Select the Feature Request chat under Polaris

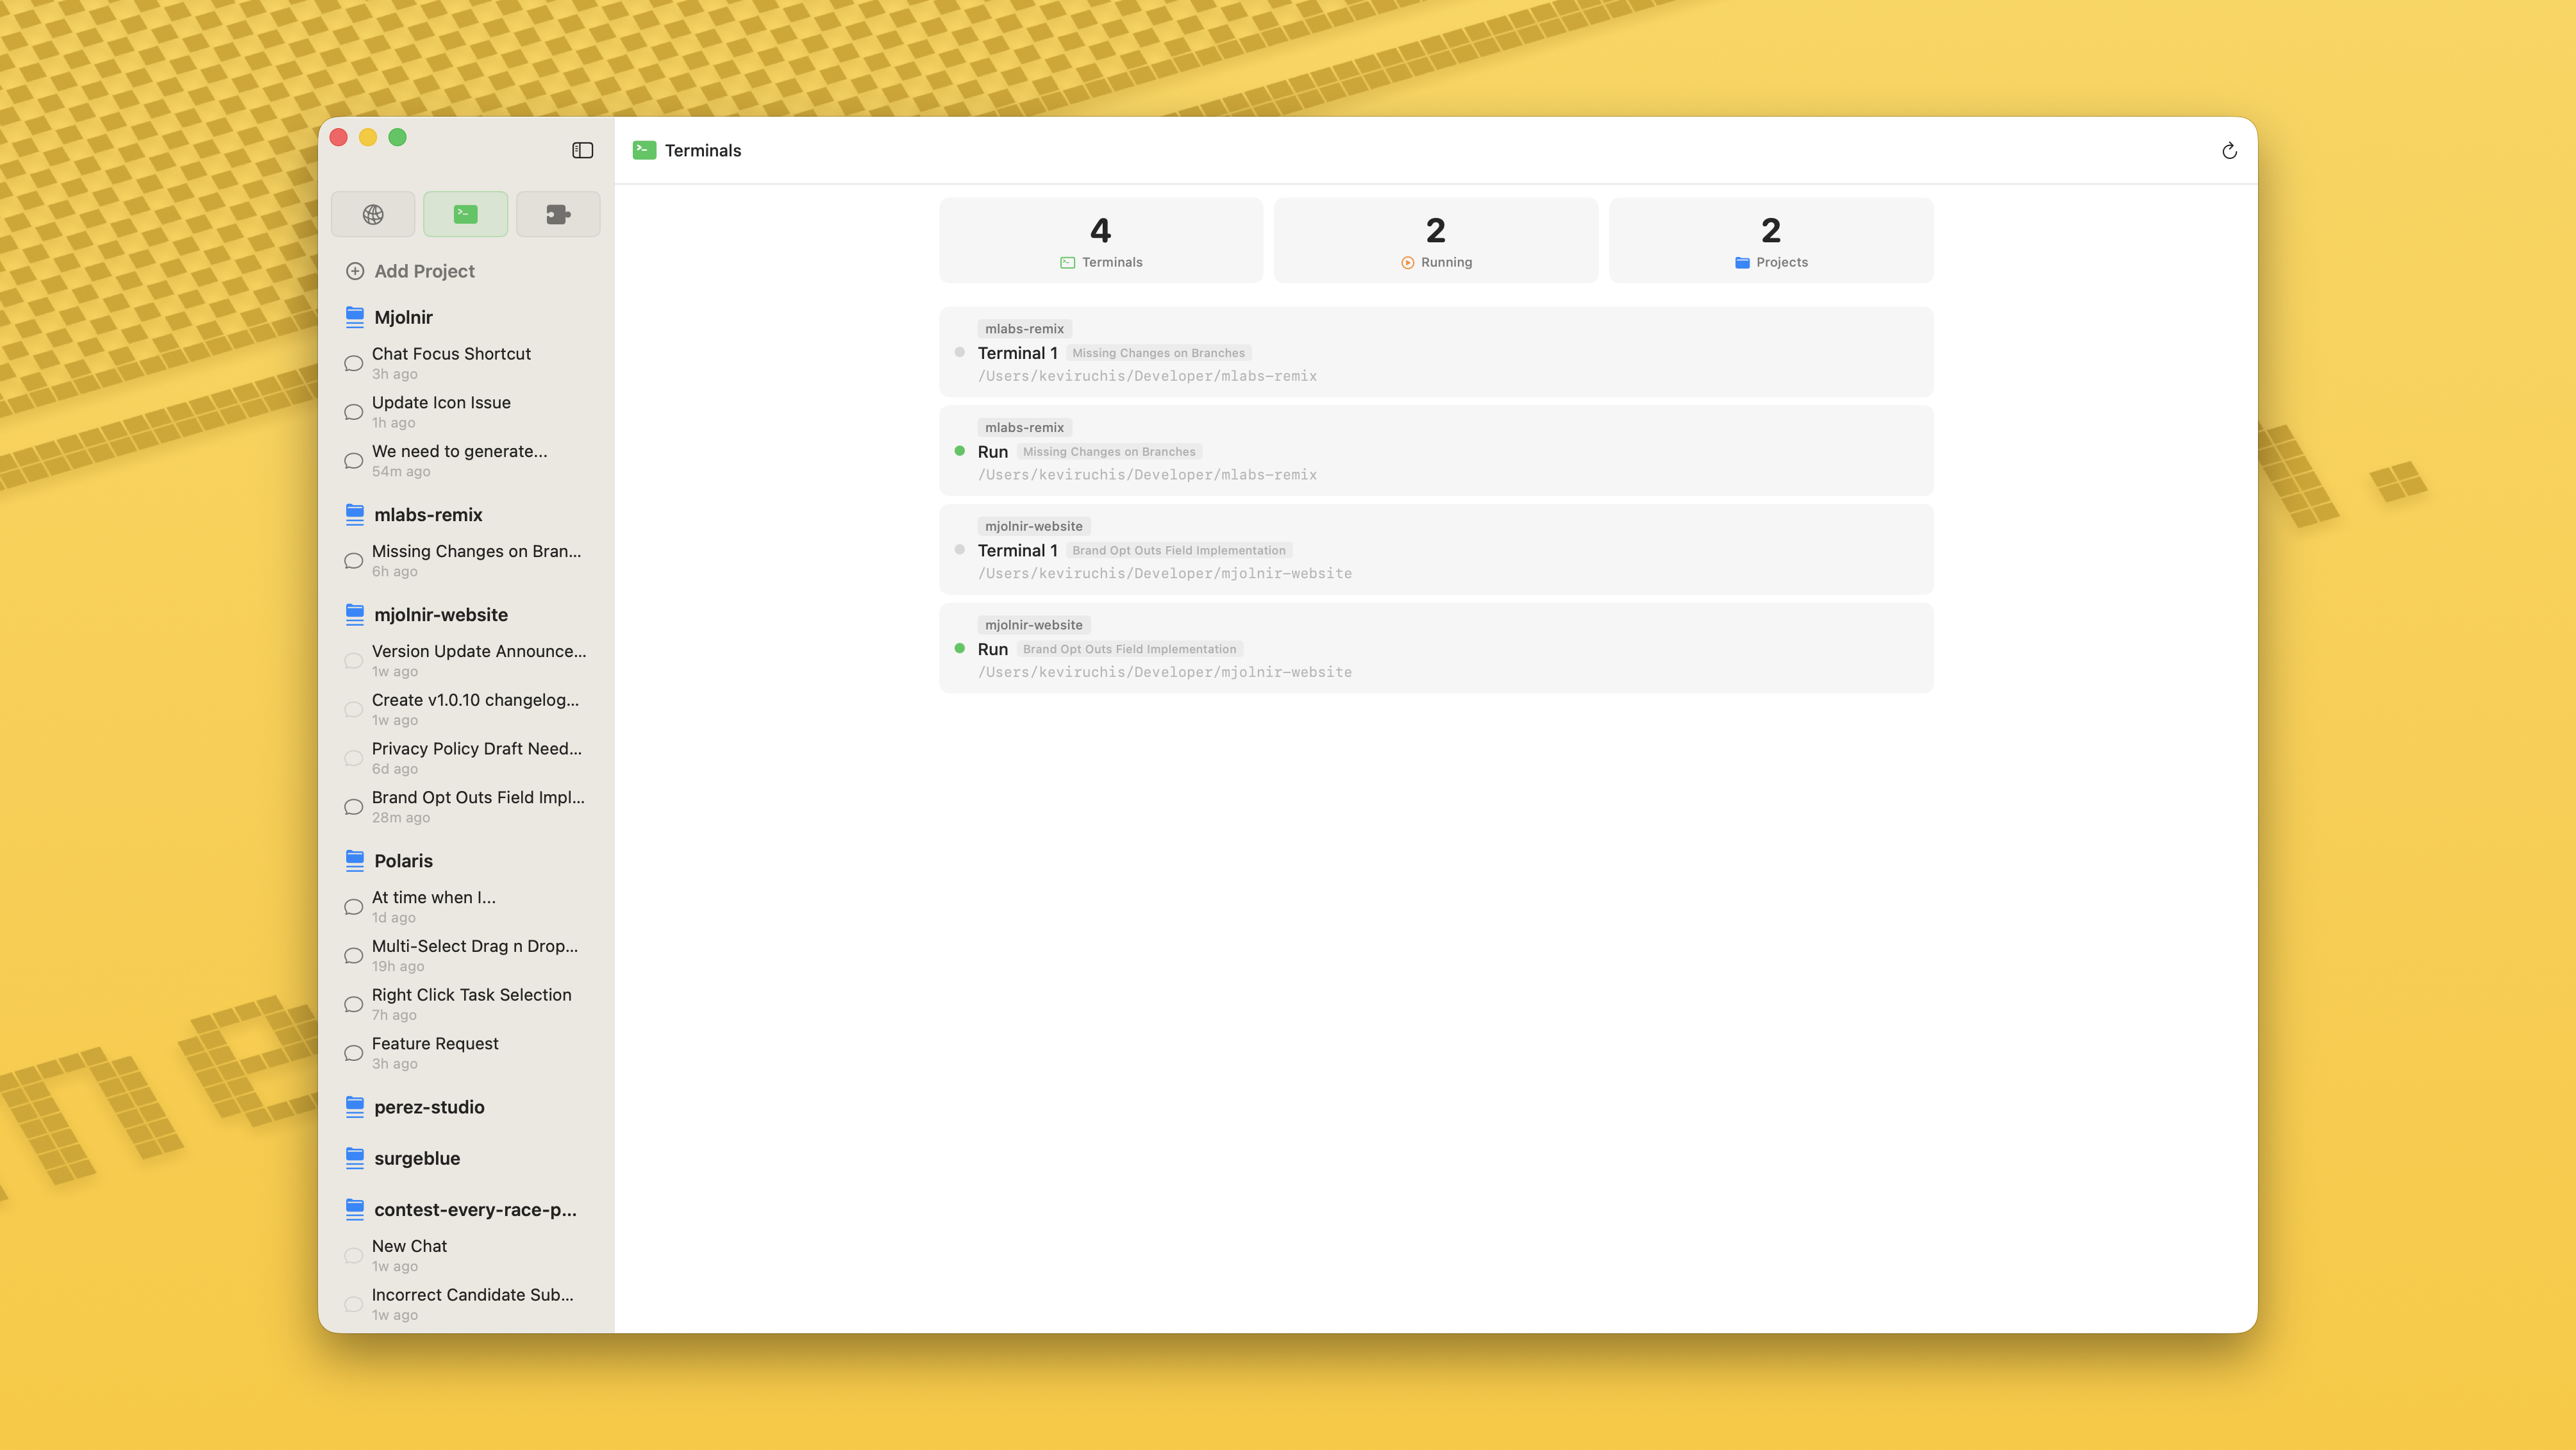pyautogui.click(x=435, y=1043)
